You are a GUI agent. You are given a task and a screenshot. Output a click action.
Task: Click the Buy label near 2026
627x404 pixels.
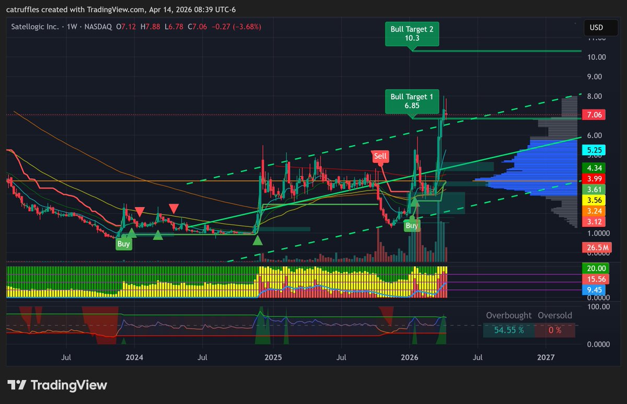(x=412, y=225)
